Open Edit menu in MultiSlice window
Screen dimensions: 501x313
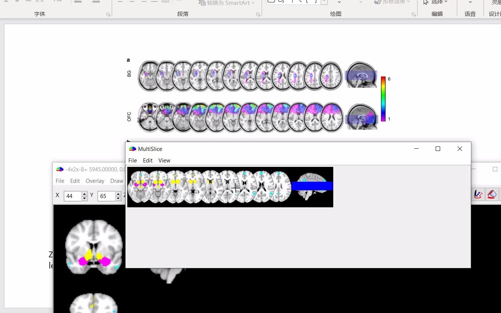tap(148, 161)
